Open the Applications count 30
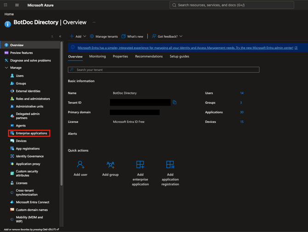Screen dimensions: 308x232 click(242, 112)
